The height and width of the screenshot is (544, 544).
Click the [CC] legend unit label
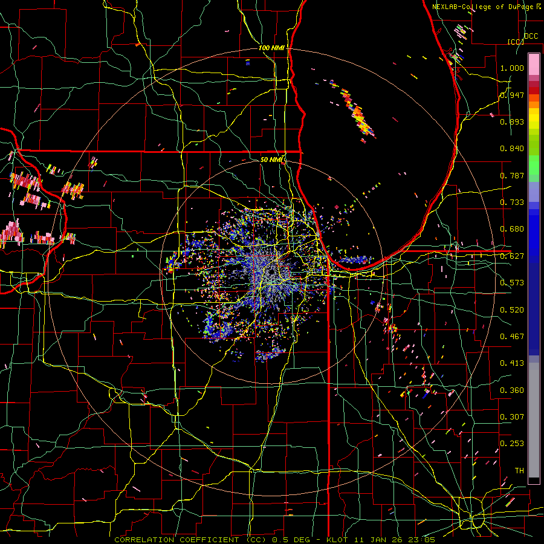[x=516, y=42]
